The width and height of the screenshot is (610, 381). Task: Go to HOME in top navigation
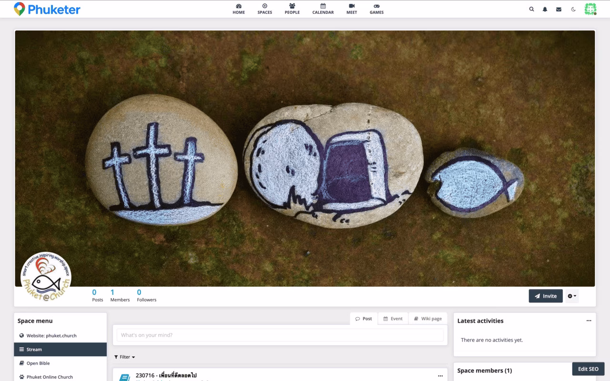[239, 9]
